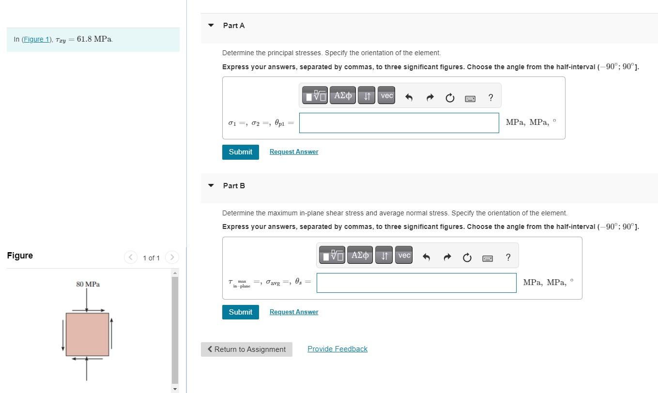Reset the Part A answer with circular arrow
Viewport: 658px width, 393px height.
450,97
